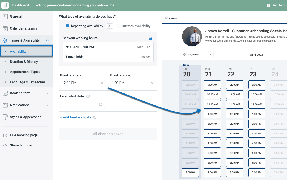Expand the Booking form section
Viewport: 287px width, 180px height.
(48, 93)
